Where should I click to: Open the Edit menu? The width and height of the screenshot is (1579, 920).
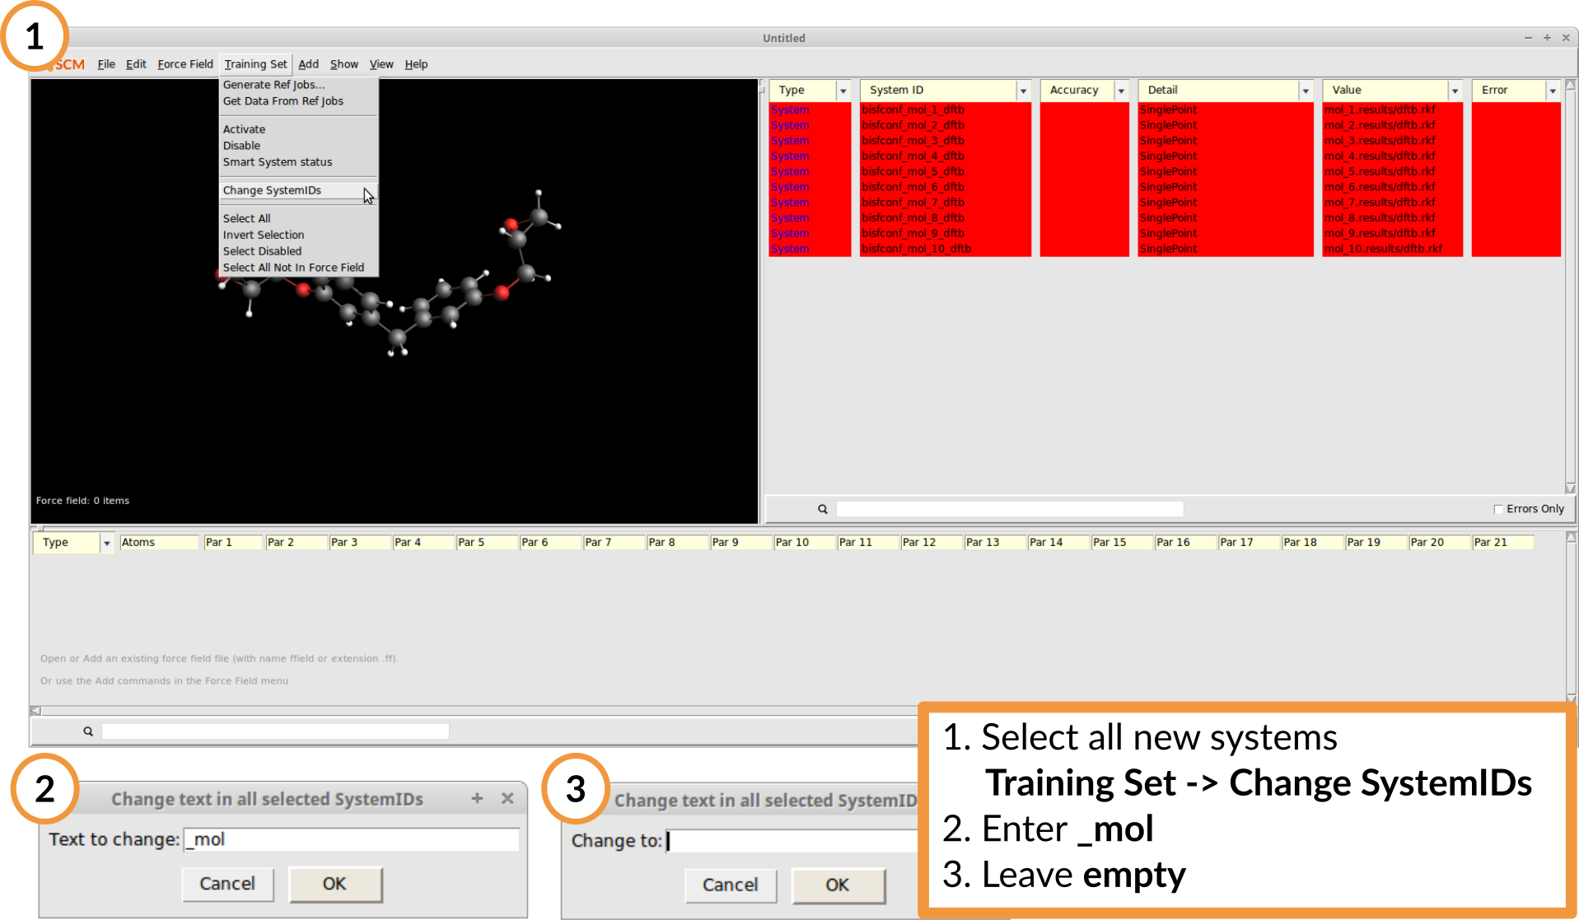136,64
